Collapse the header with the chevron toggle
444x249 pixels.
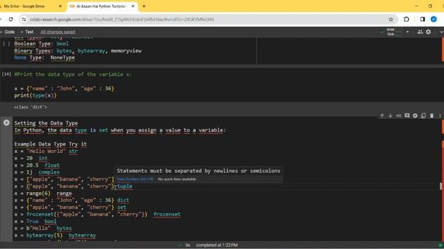[441, 32]
